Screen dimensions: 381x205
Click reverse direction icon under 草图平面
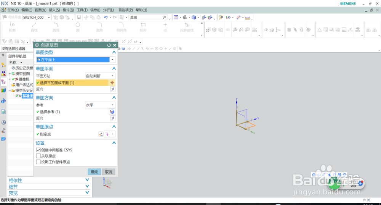[x=113, y=89]
